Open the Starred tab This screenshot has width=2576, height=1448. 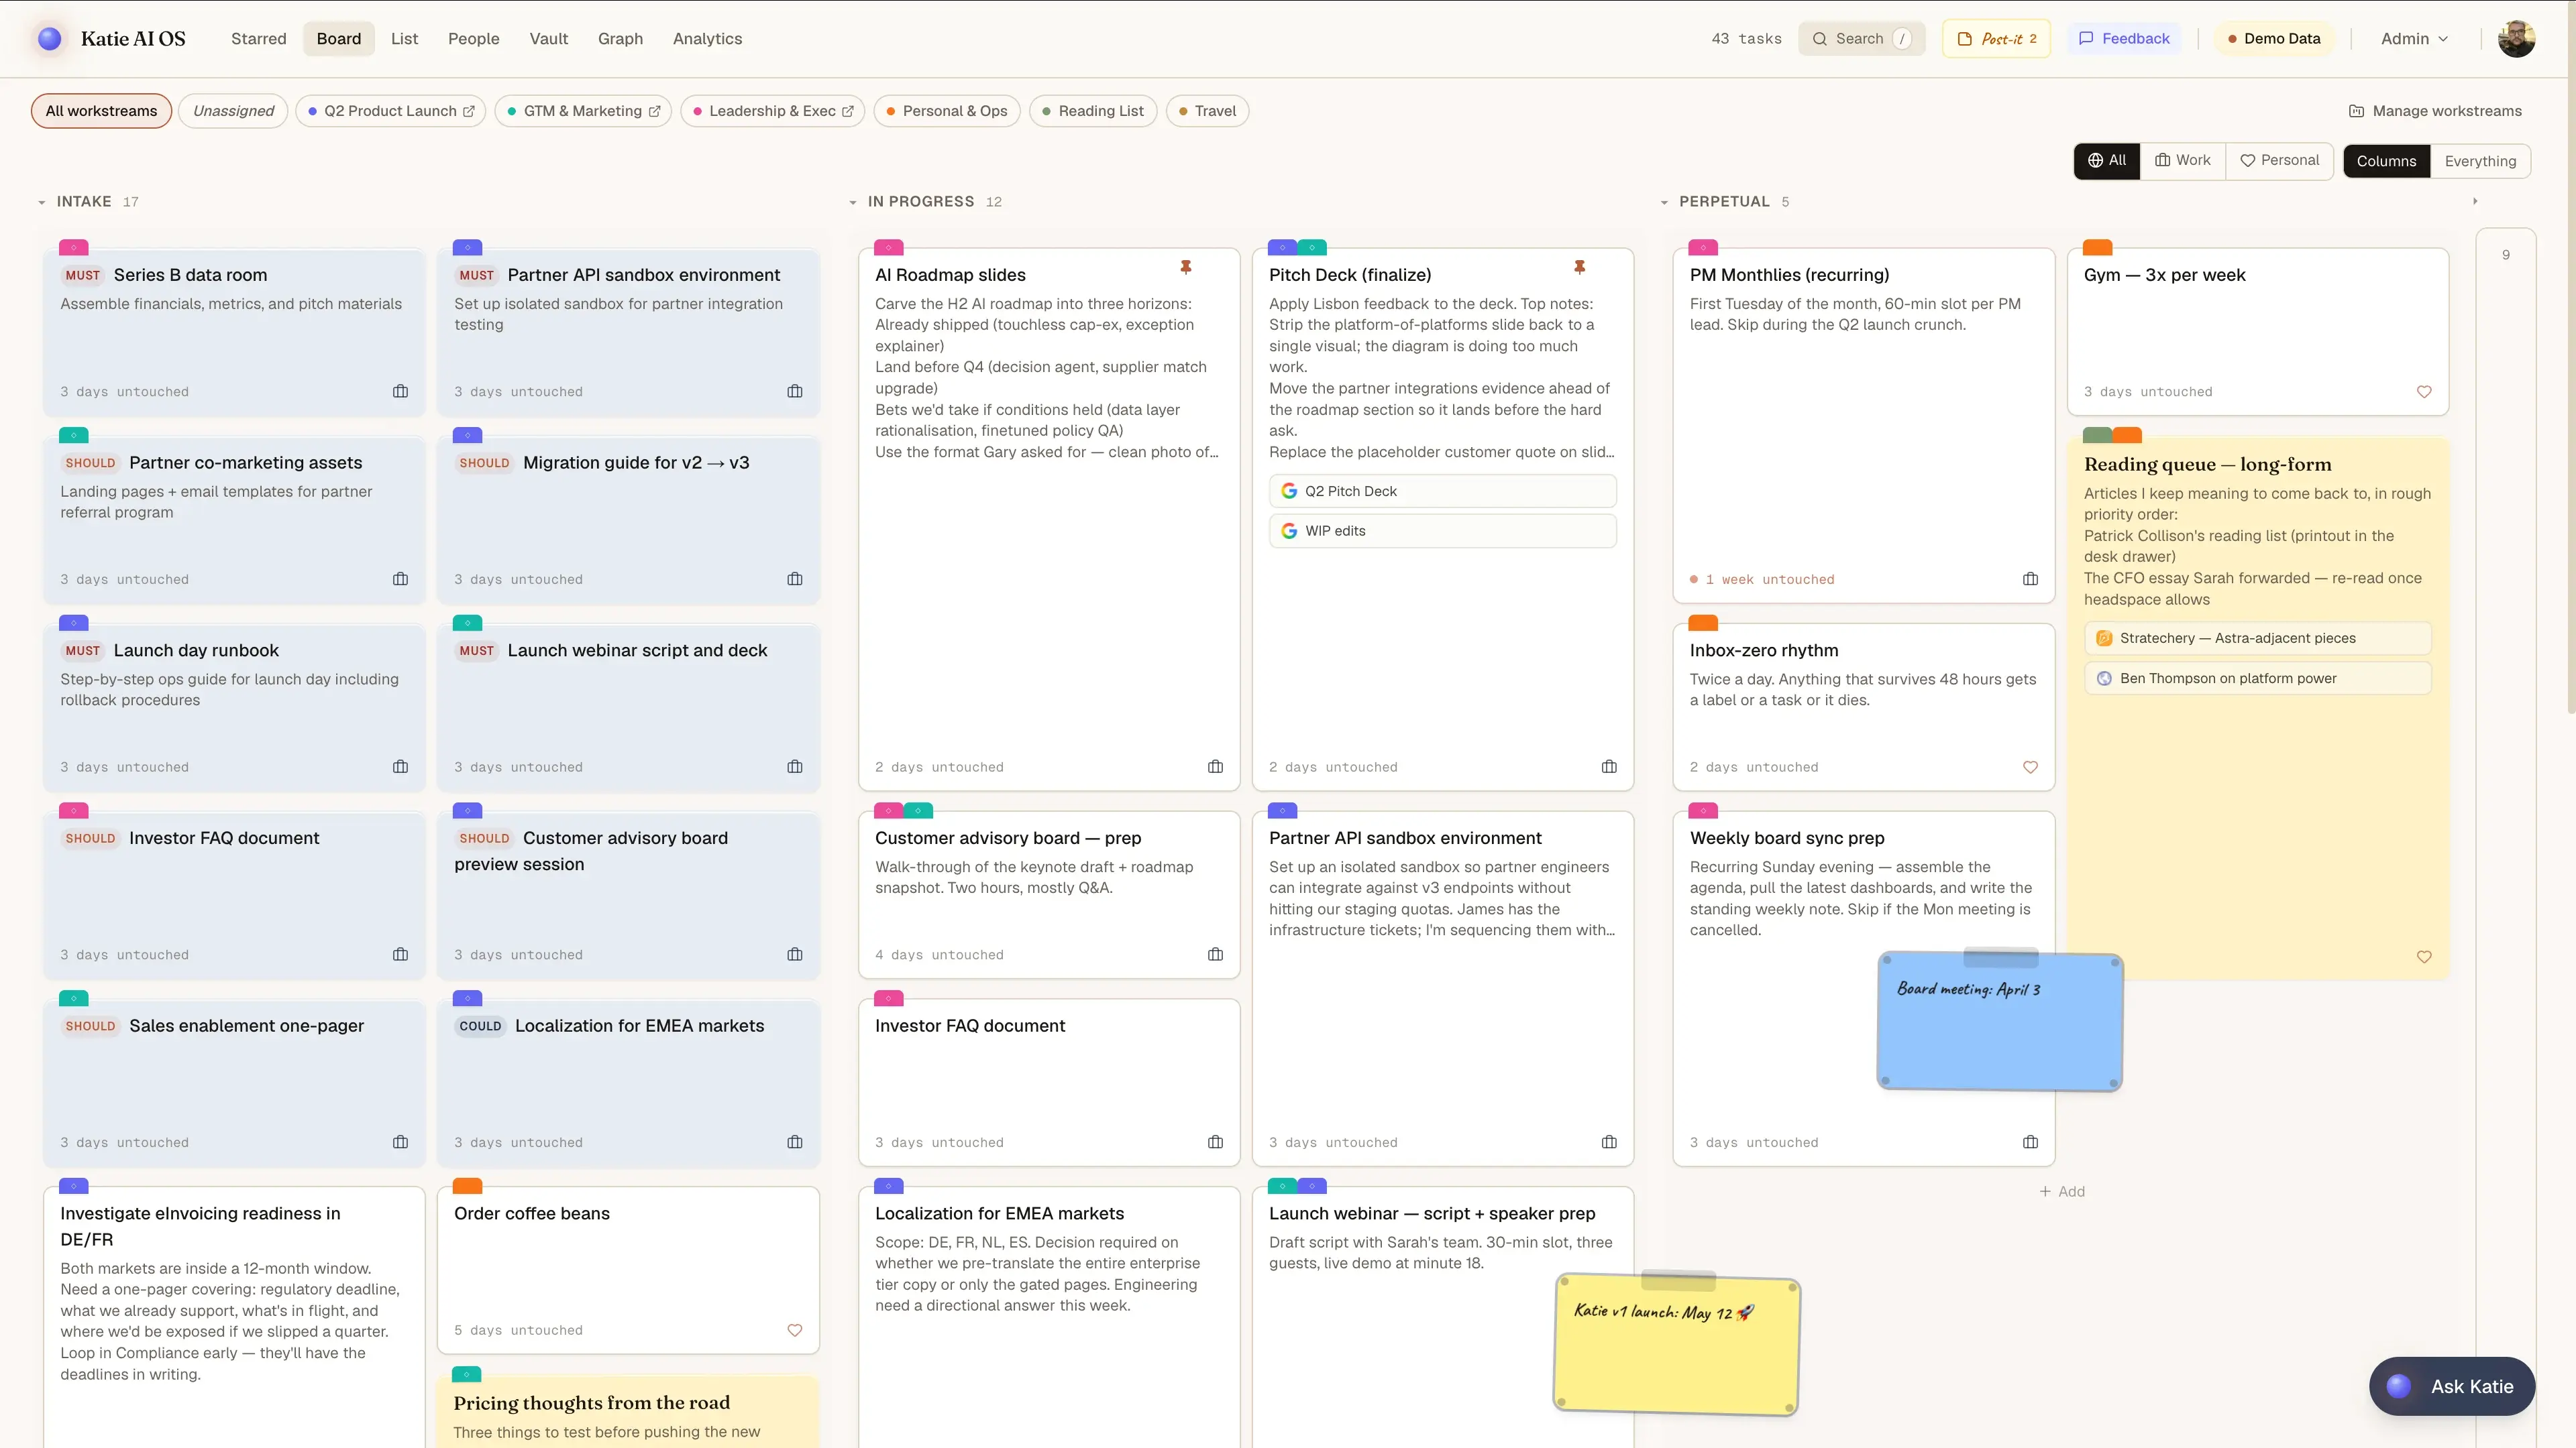pos(259,39)
